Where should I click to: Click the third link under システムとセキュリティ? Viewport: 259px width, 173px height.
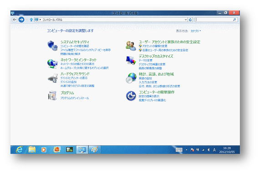pyautogui.click(x=70, y=54)
